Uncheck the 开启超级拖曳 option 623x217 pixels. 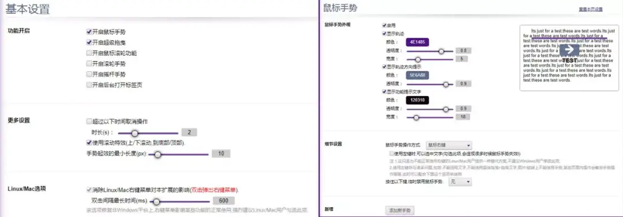(89, 42)
